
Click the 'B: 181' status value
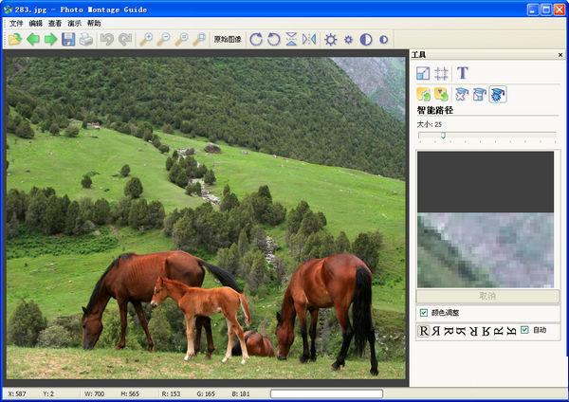241,393
